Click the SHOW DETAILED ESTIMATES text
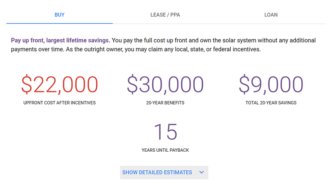 click(x=157, y=172)
